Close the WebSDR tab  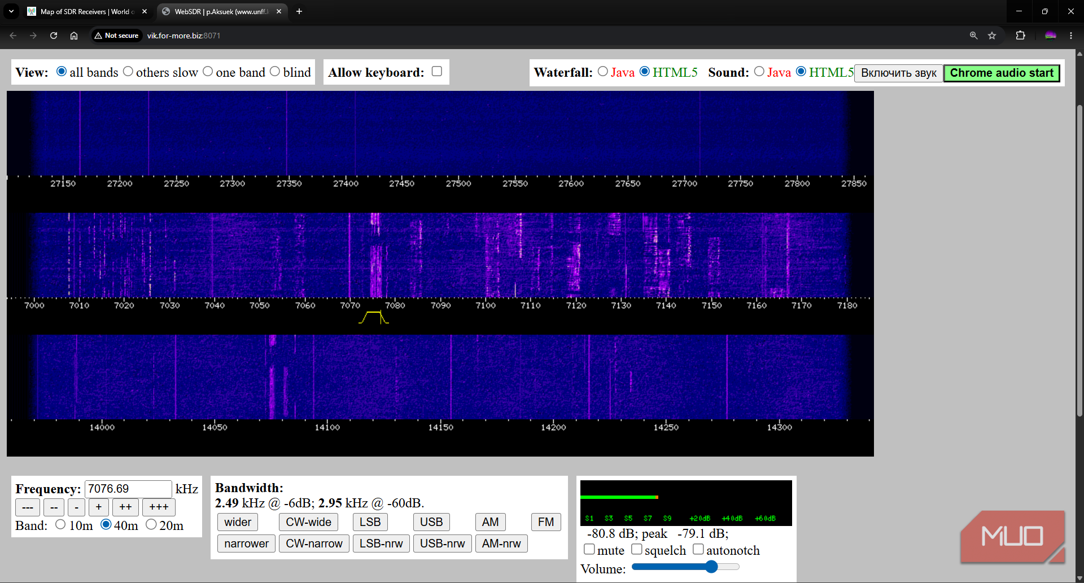[279, 11]
